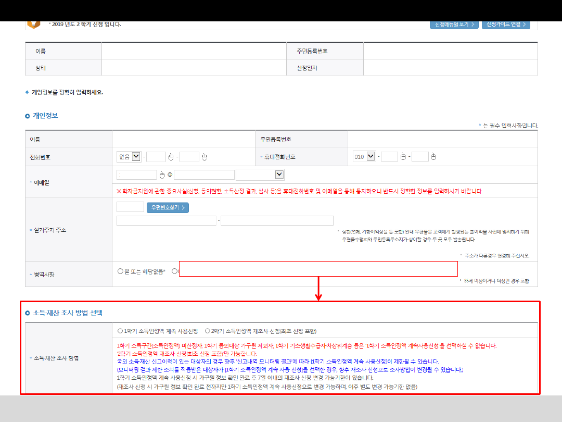Click the orange shield logo at top left
The height and width of the screenshot is (422, 562).
[x=33, y=24]
